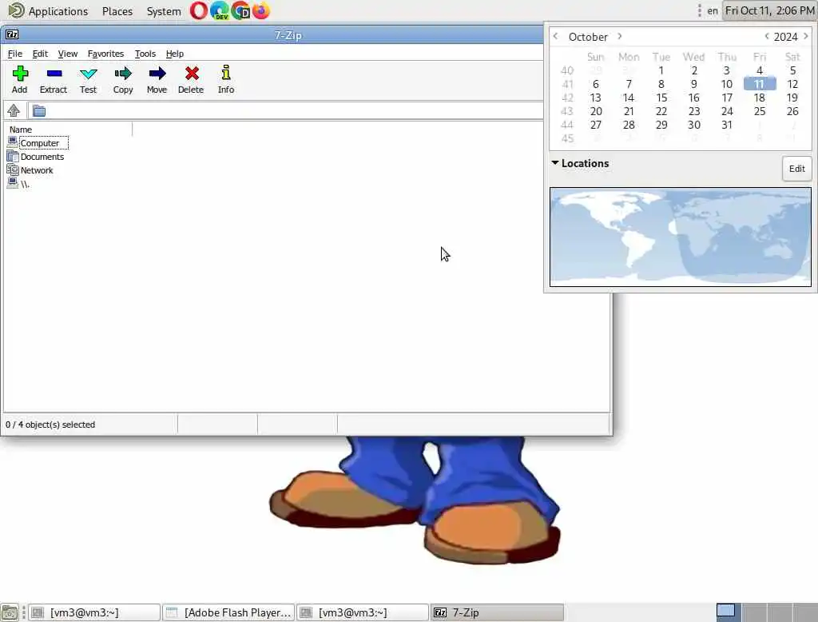
Task: Open the System menu
Action: click(x=164, y=11)
